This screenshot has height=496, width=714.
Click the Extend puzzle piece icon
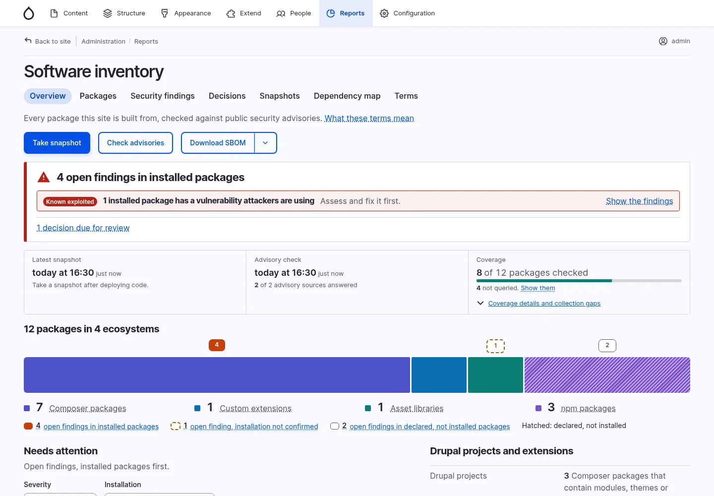point(231,13)
